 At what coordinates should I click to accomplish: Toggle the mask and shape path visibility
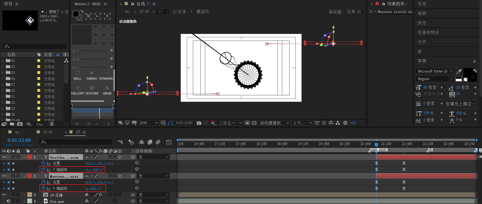point(170,123)
